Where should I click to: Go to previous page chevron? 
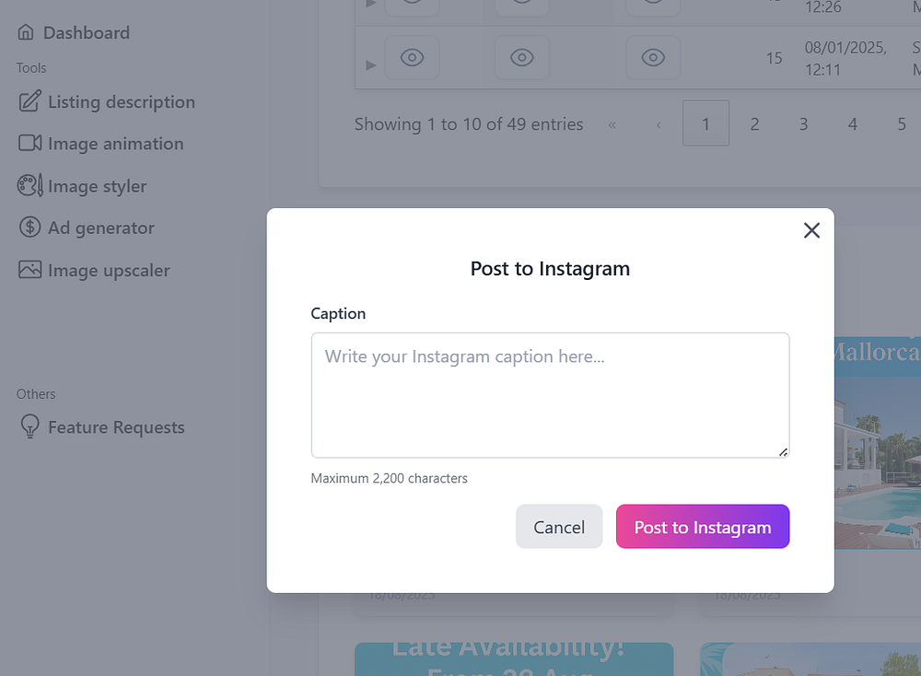click(659, 124)
